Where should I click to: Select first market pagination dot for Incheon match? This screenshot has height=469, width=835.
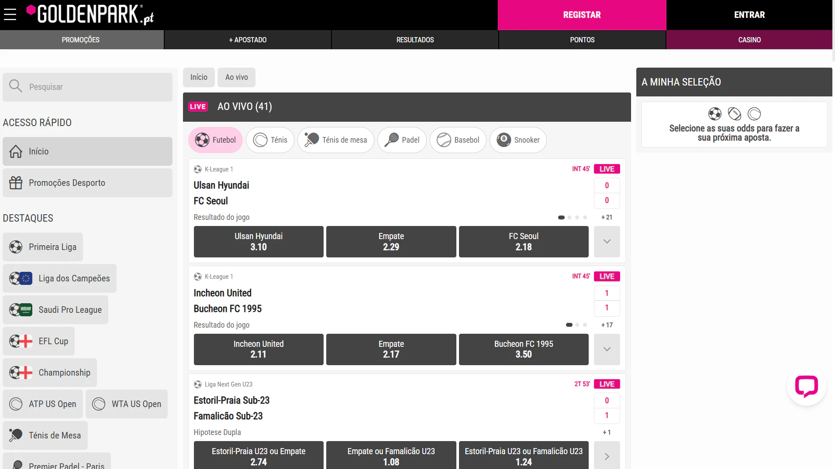(x=569, y=325)
